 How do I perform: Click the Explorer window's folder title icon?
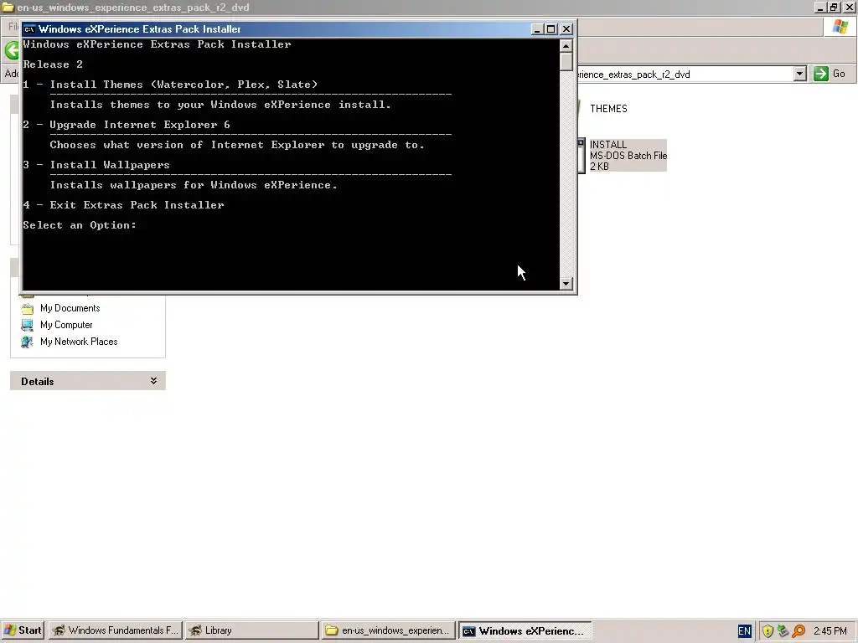click(x=8, y=7)
